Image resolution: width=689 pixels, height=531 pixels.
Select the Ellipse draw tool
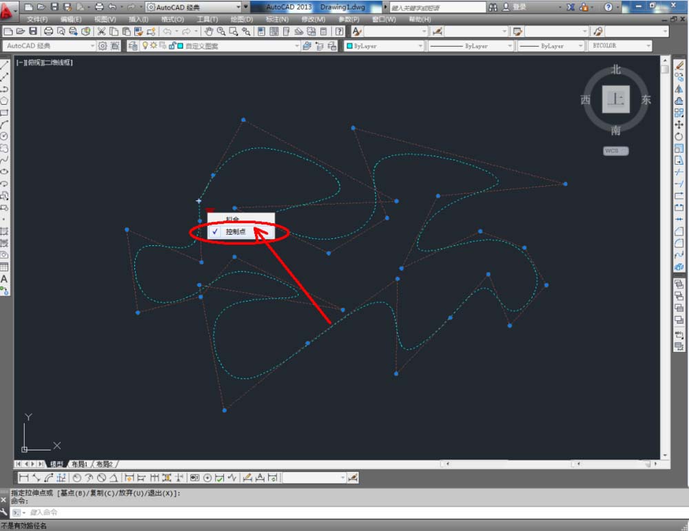4,171
